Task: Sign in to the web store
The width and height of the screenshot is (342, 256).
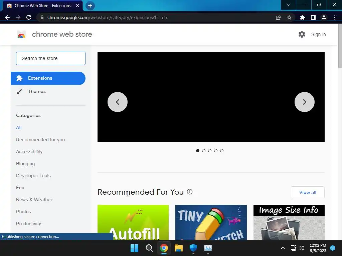Action: (x=318, y=34)
